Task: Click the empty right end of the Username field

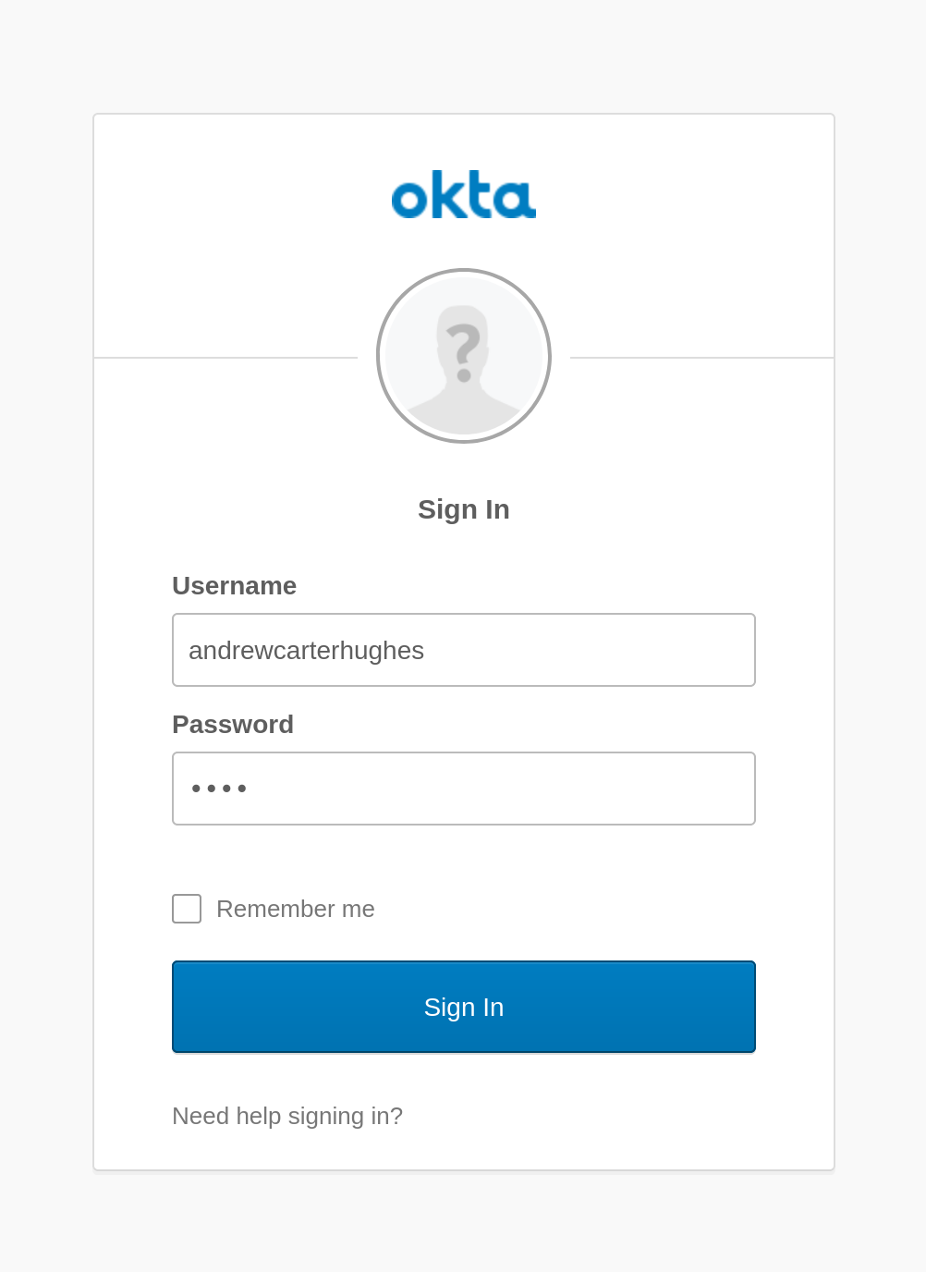Action: tap(702, 650)
